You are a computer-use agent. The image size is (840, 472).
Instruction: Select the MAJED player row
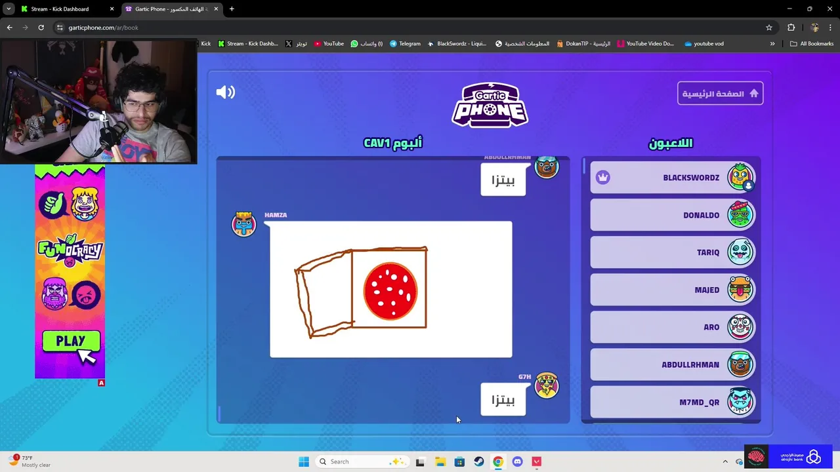click(673, 290)
